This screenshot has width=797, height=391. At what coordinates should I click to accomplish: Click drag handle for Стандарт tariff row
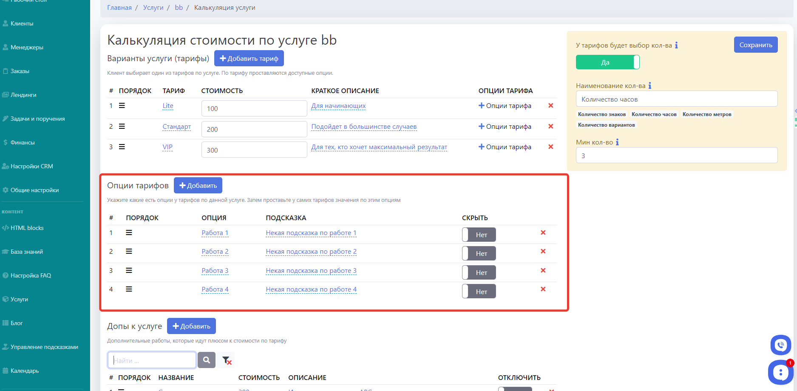tap(122, 126)
